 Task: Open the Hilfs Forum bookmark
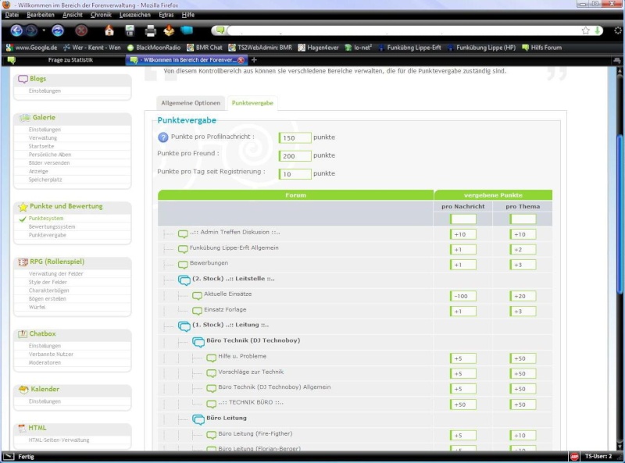(x=541, y=48)
